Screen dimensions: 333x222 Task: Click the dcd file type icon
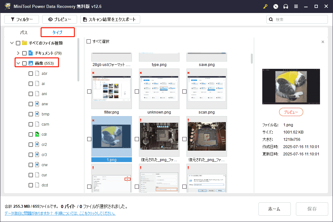point(37,185)
